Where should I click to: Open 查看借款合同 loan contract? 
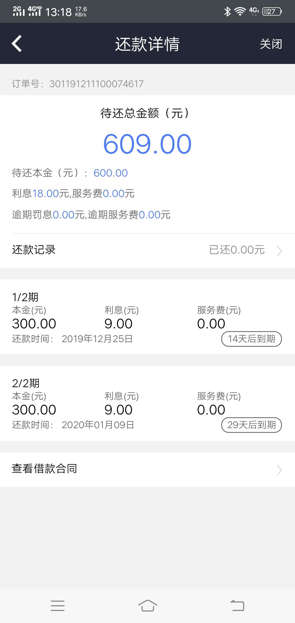pos(147,469)
